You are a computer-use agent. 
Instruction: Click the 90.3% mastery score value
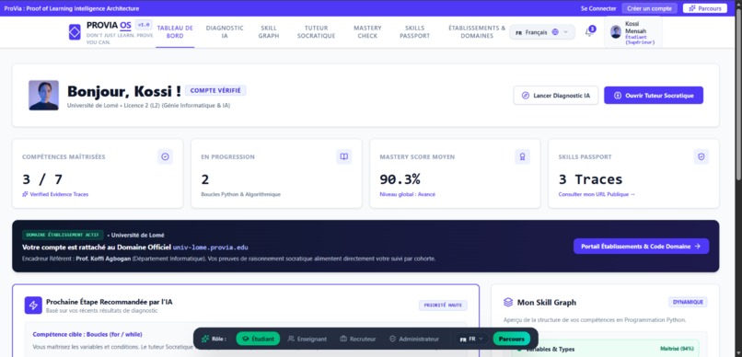[x=400, y=179]
